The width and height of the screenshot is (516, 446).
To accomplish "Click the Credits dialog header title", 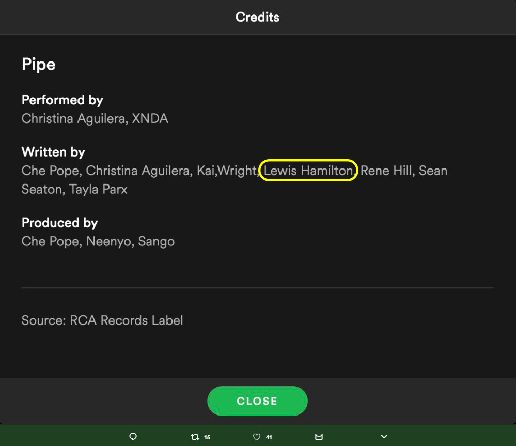I will pyautogui.click(x=257, y=17).
